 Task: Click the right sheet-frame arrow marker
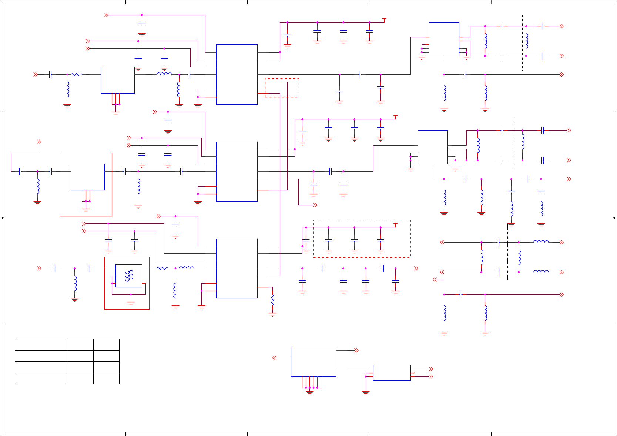pyautogui.click(x=614, y=218)
